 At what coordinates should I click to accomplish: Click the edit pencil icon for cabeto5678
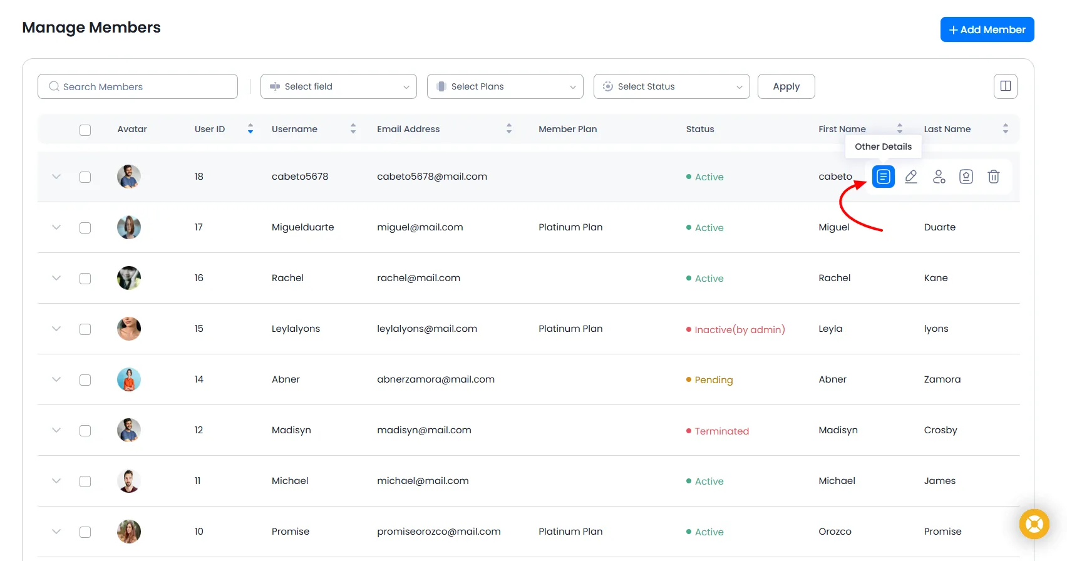(911, 177)
